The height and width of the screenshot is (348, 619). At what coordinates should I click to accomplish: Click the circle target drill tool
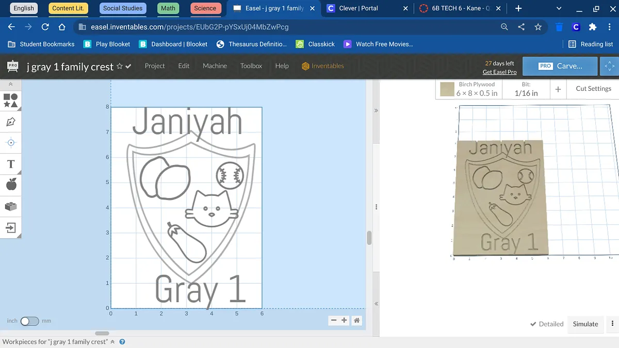[x=11, y=143]
